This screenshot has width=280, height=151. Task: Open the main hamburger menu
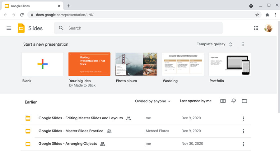(x=9, y=28)
